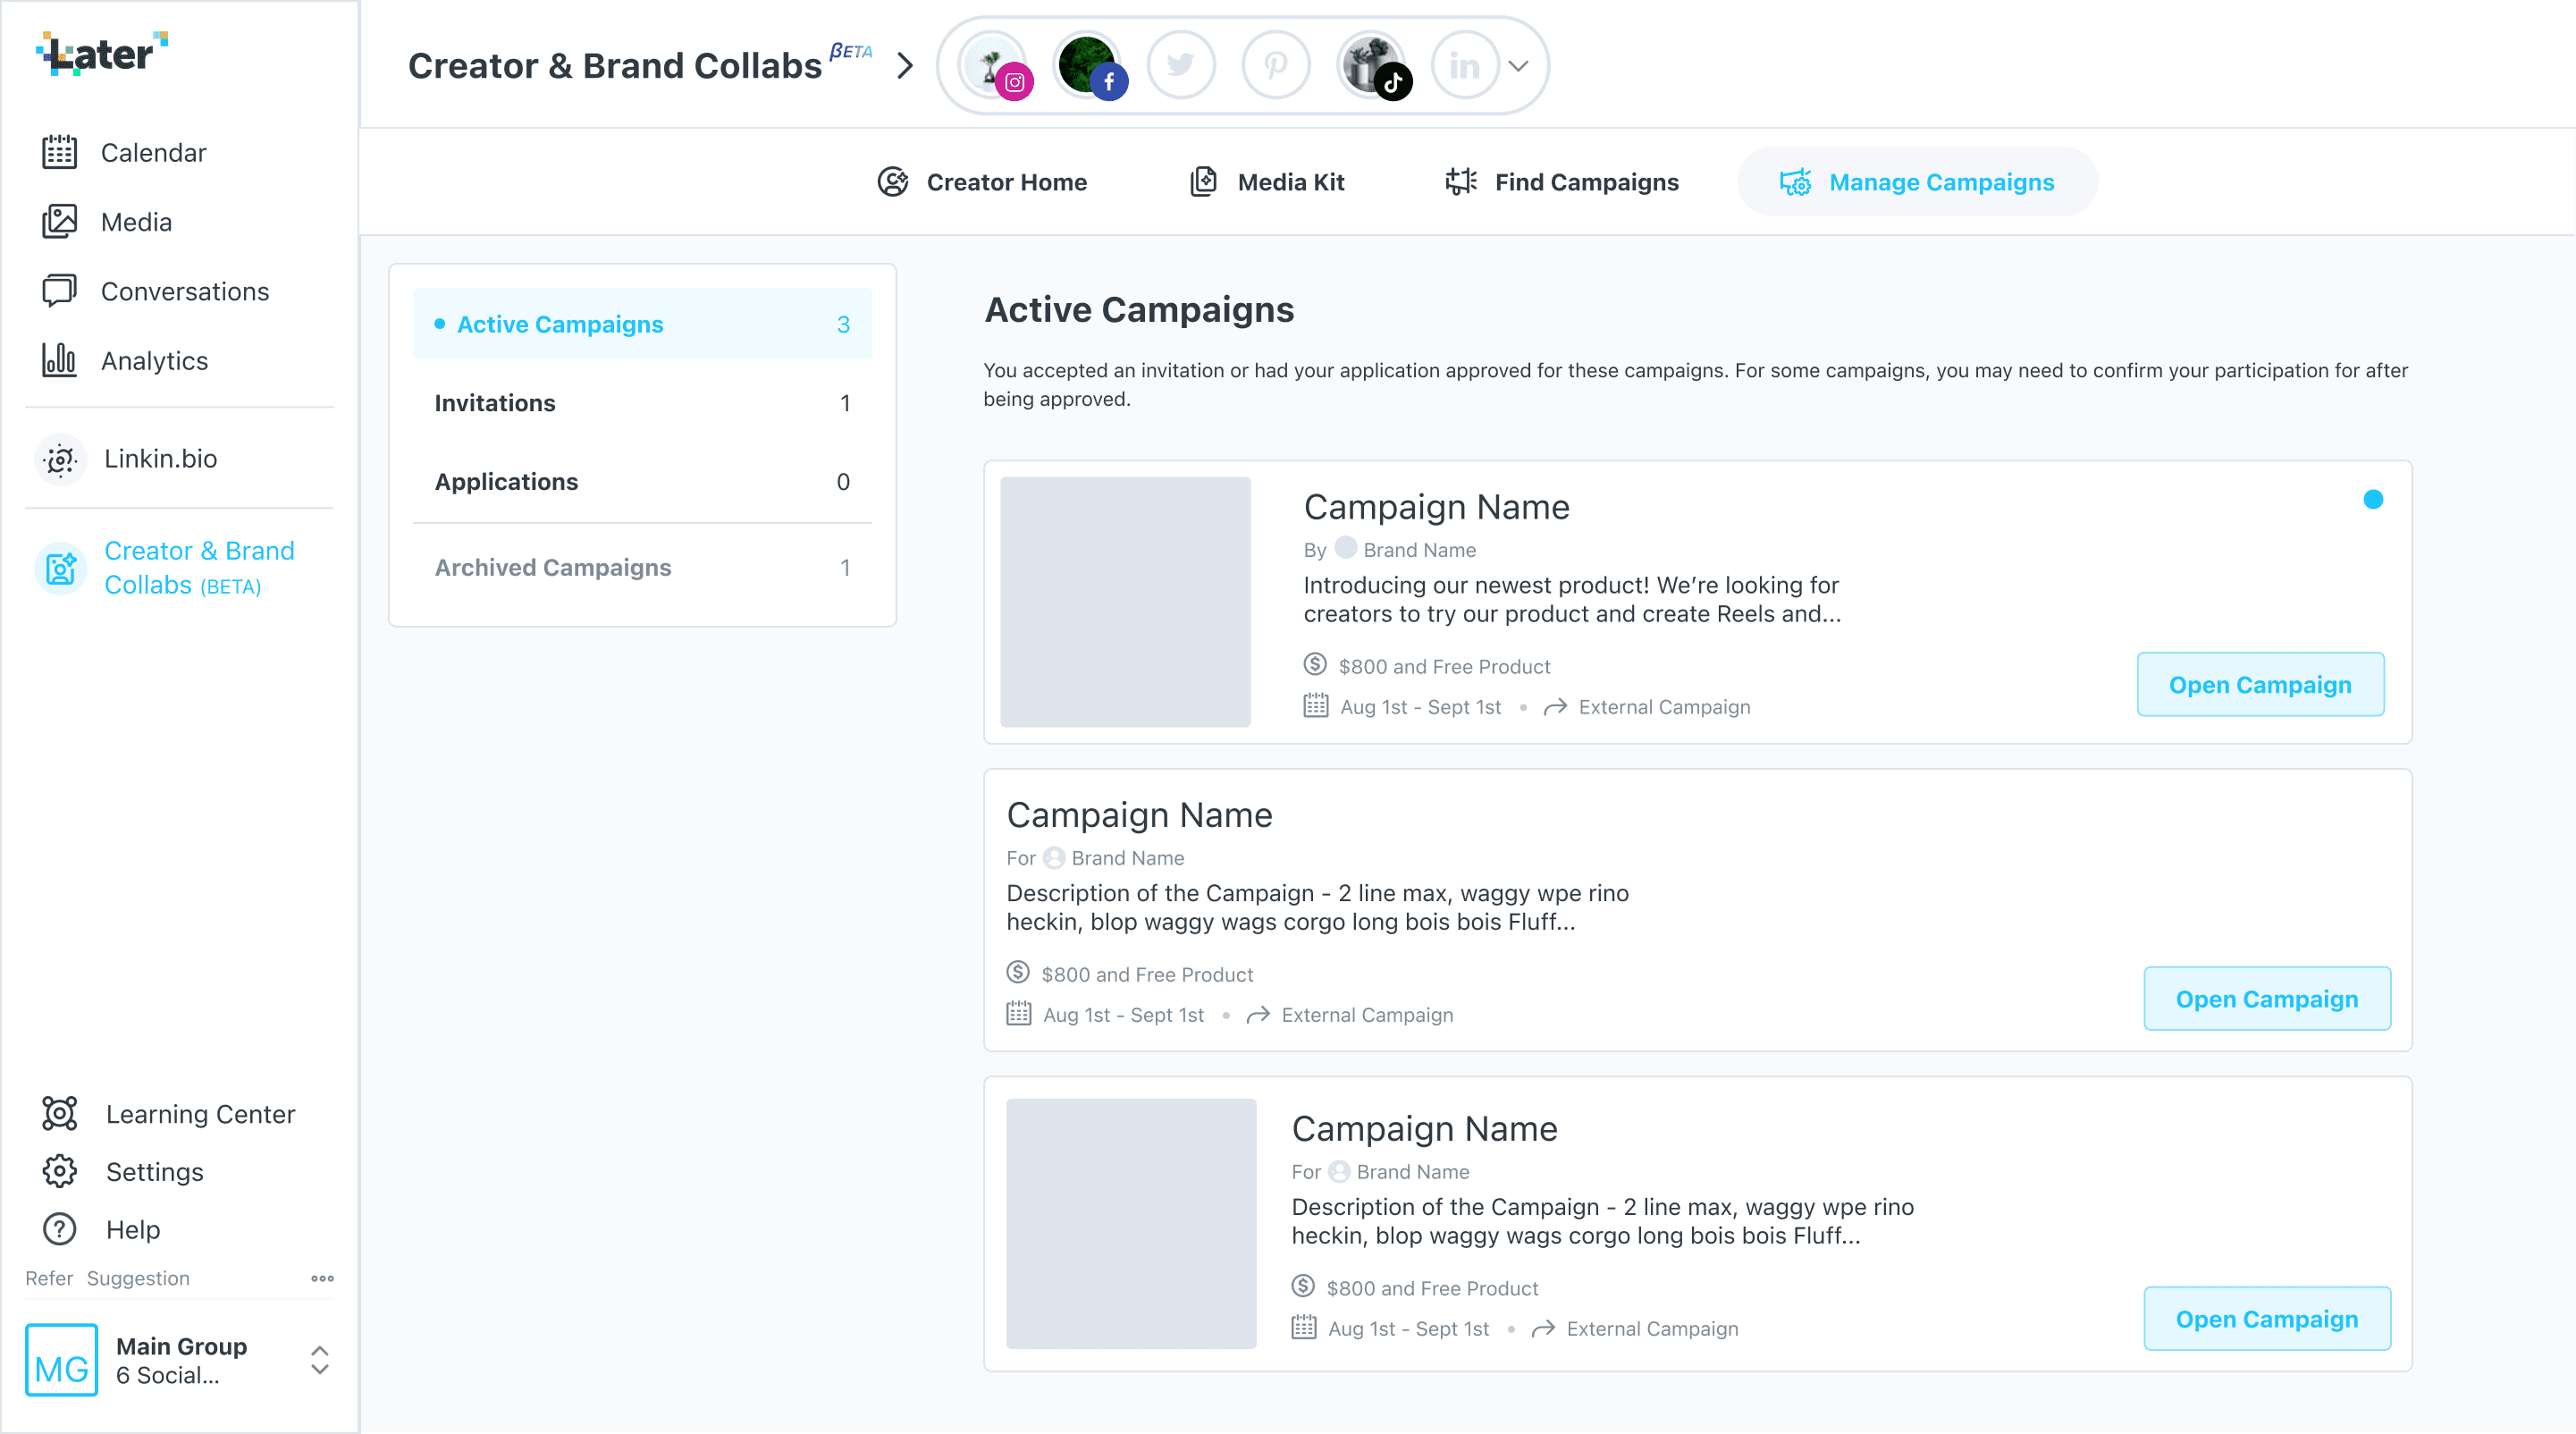
Task: Click the LinkedIn profile icon
Action: pos(1464,66)
